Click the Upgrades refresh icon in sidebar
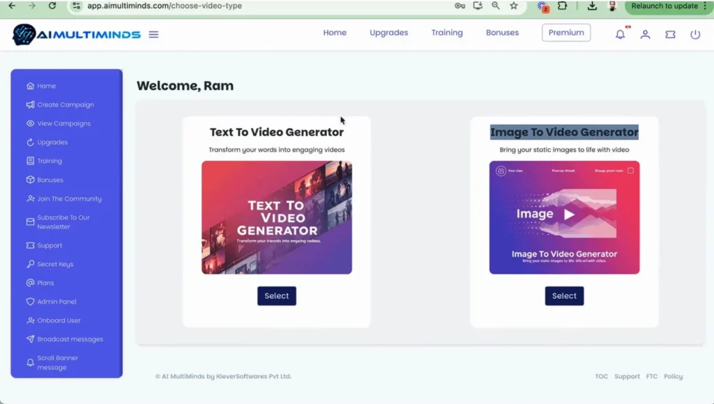Viewport: 714px width, 404px height. pos(30,142)
